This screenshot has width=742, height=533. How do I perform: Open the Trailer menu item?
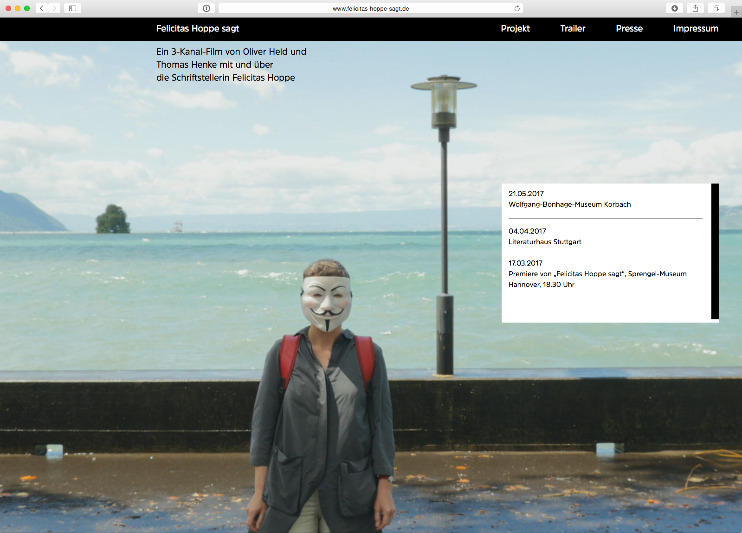point(573,29)
